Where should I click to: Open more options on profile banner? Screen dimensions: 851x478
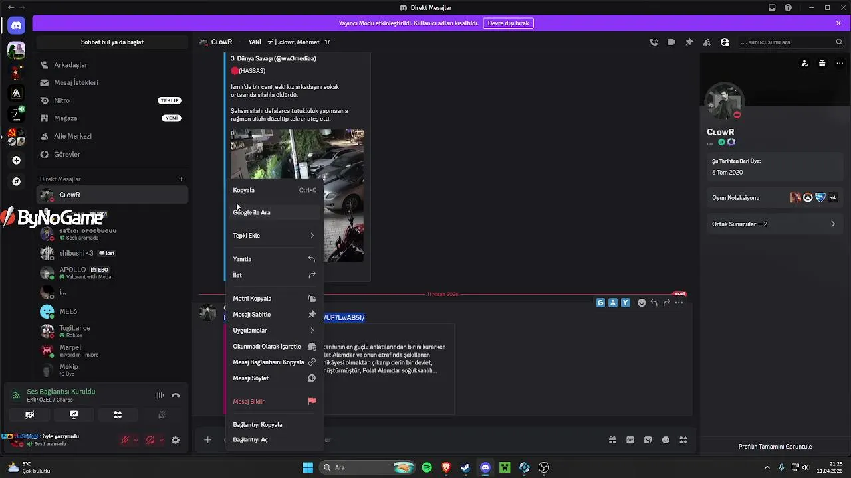pyautogui.click(x=839, y=64)
